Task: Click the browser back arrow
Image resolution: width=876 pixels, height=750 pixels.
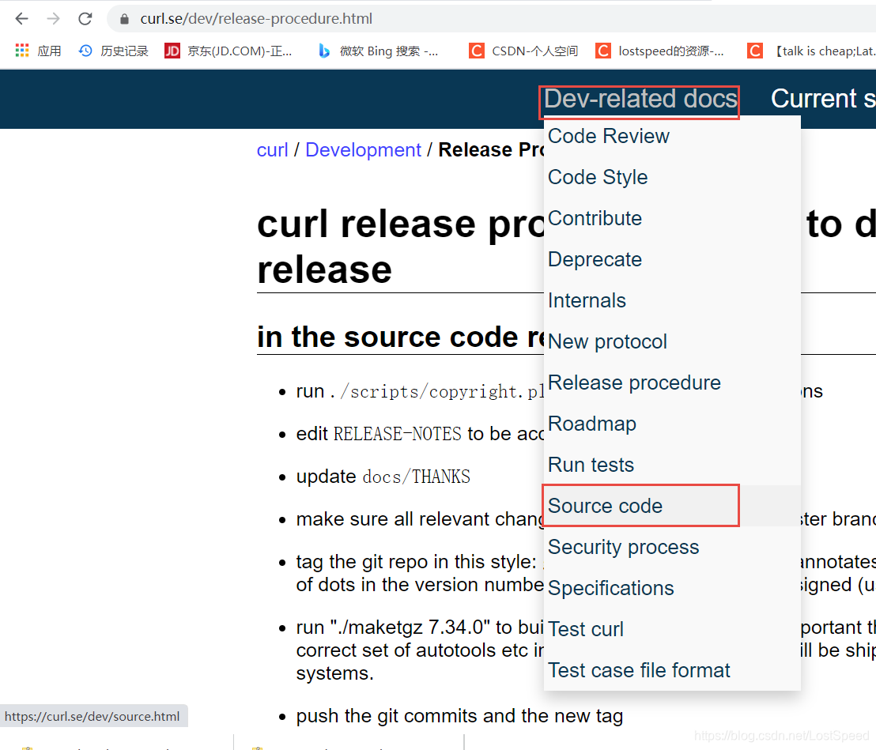Action: (22, 19)
